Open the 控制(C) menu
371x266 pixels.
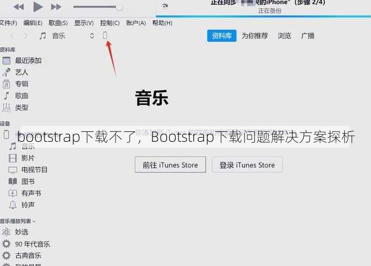[110, 23]
